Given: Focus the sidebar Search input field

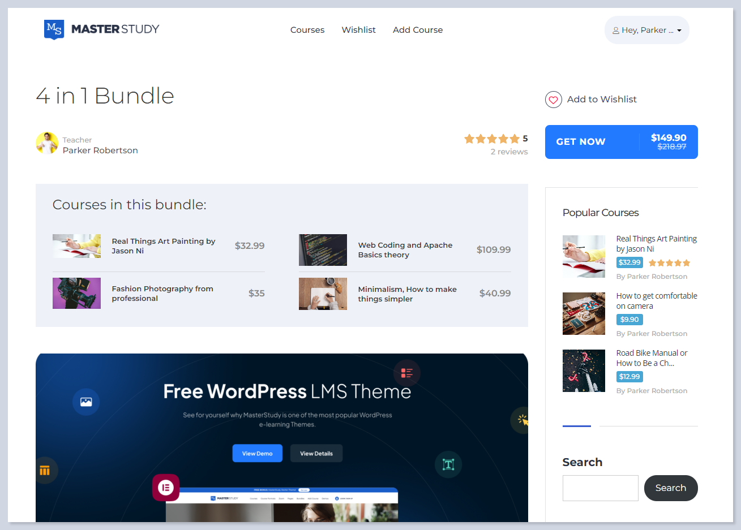Looking at the screenshot, I should 600,488.
